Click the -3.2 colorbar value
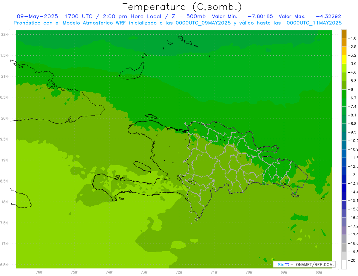The image size is (358, 276). click(x=353, y=55)
